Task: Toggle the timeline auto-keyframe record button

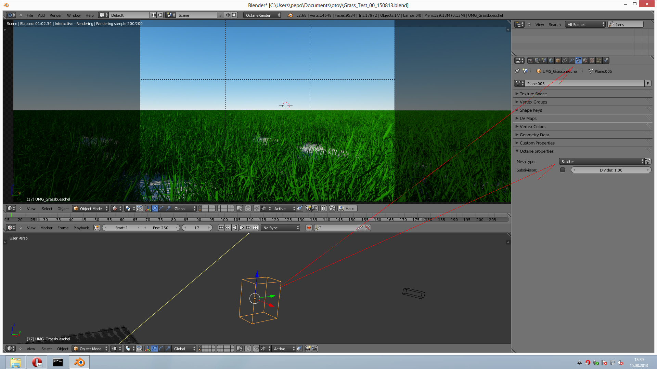Action: click(309, 228)
